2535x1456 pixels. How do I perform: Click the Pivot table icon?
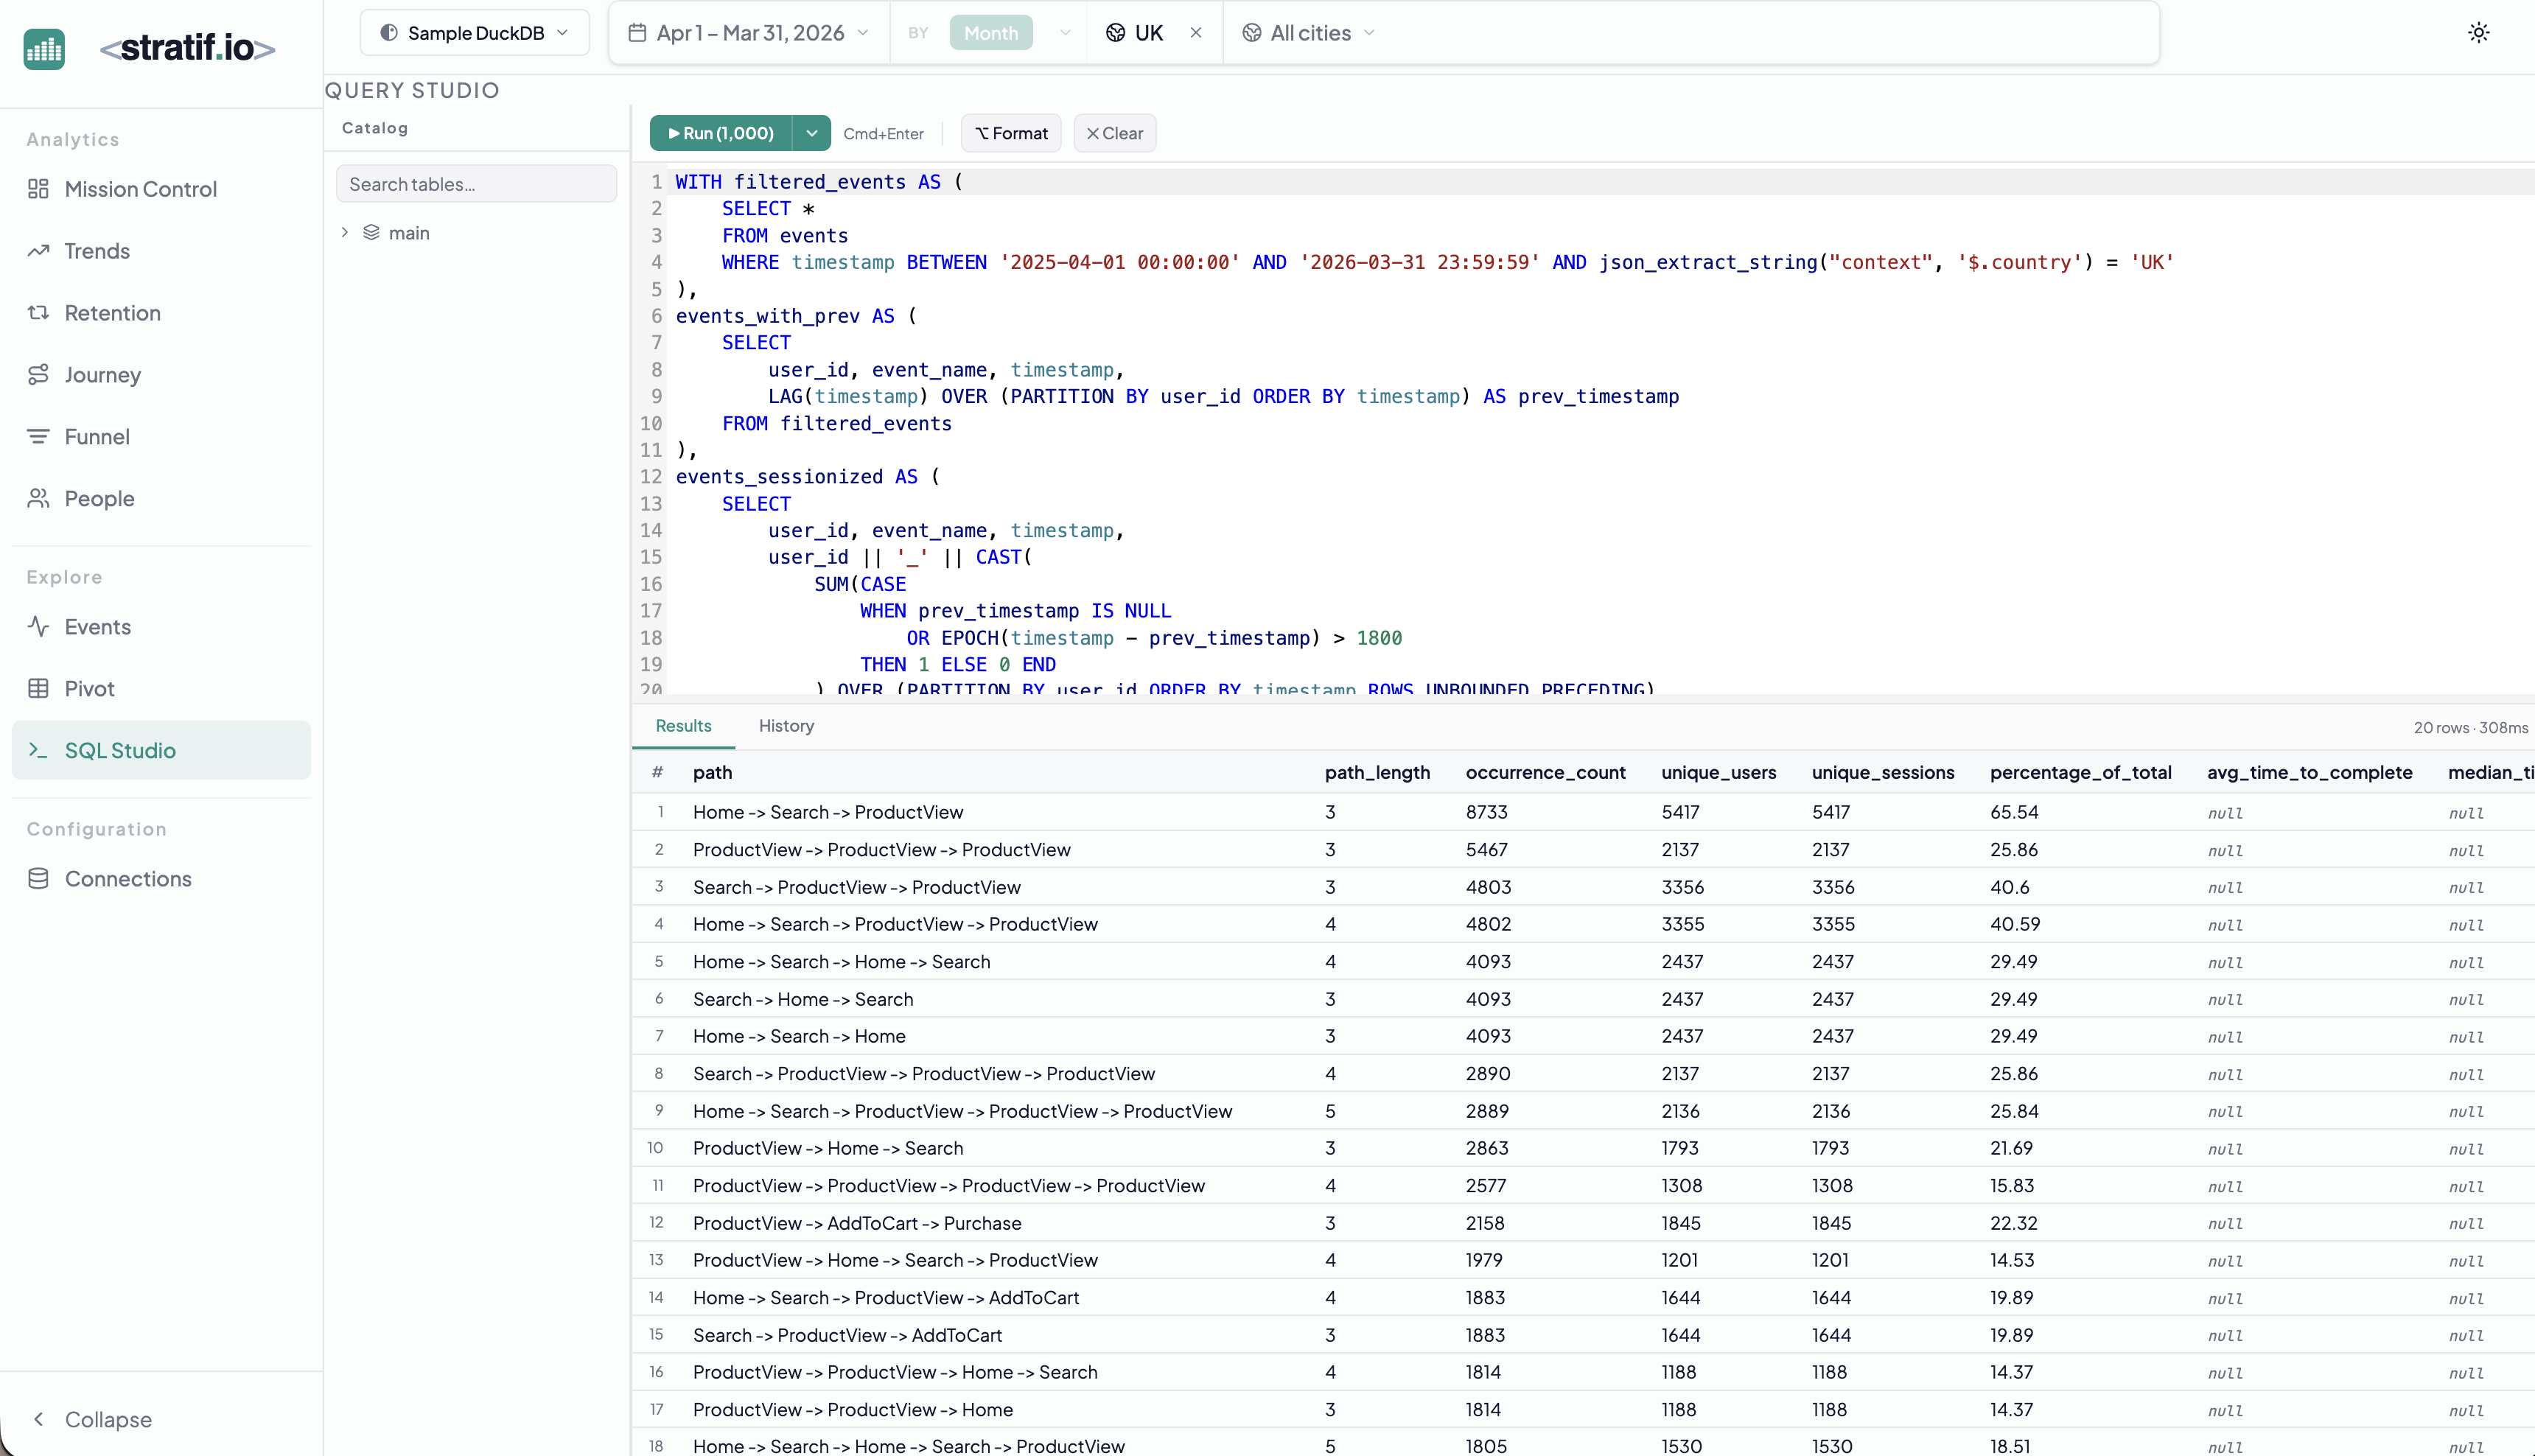click(x=38, y=689)
